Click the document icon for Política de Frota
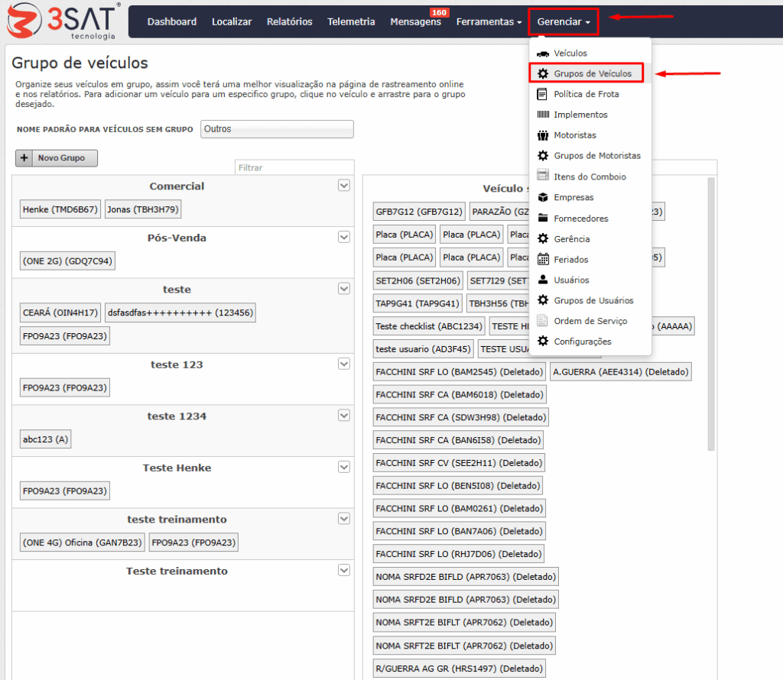 pos(543,94)
